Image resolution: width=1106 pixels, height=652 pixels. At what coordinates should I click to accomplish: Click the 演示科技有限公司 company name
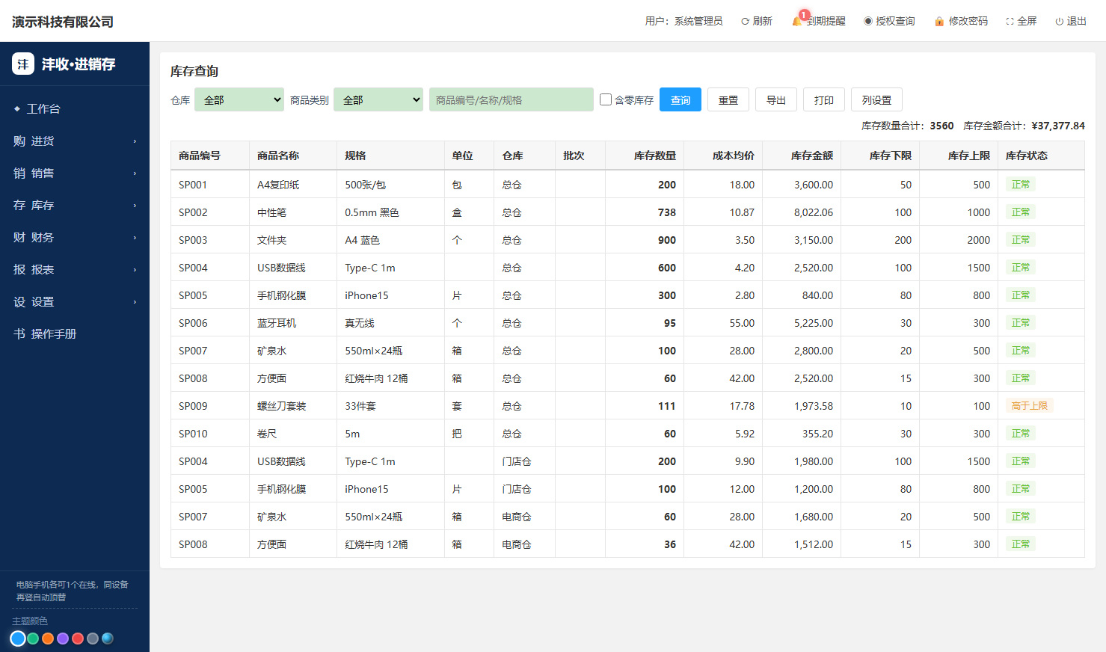pos(63,22)
